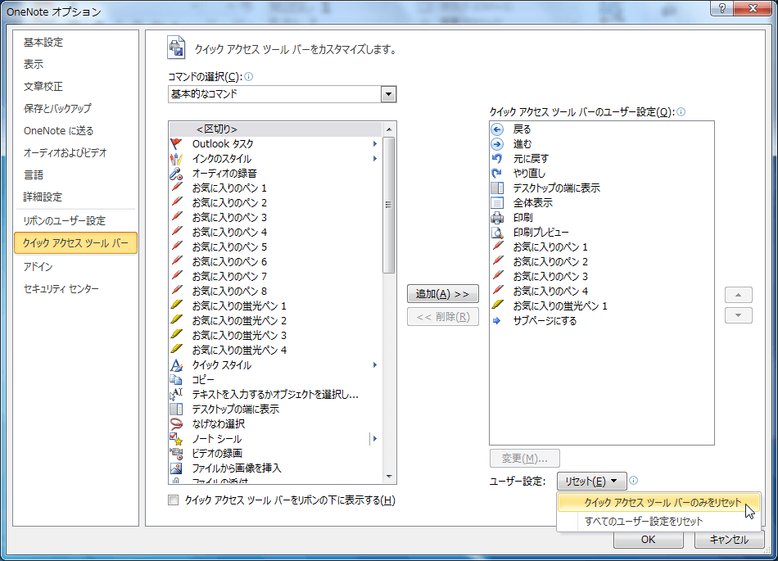Select the 進む forward arrow icon

click(x=497, y=144)
